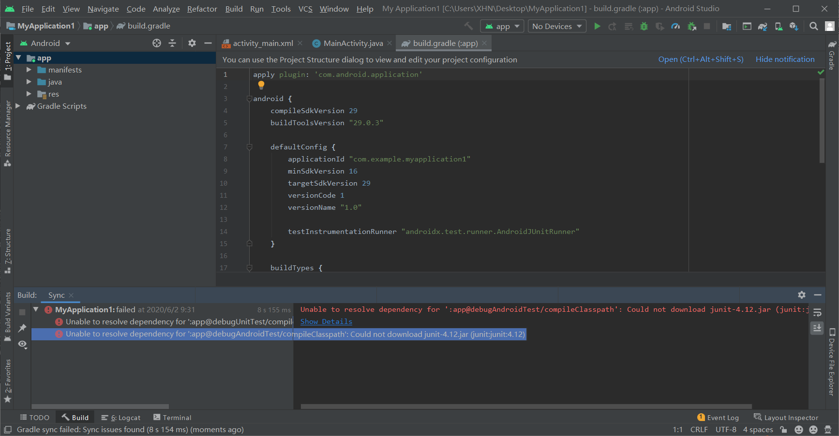The height and width of the screenshot is (436, 839).
Task: Expand the manifests folder
Action: (x=29, y=70)
